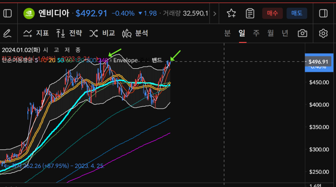This screenshot has height=187, width=336.
Task: Click the 엔비디아 stock name
Action: [x=54, y=13]
